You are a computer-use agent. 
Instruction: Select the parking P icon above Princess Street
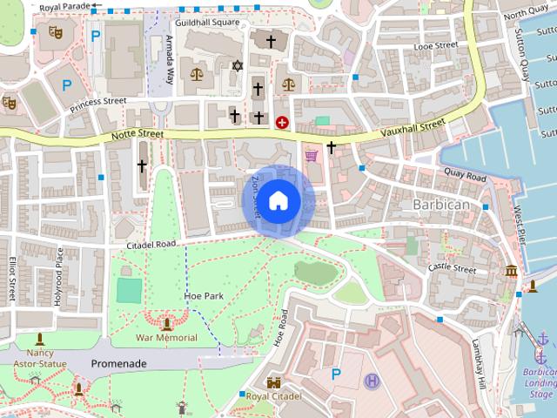click(67, 85)
